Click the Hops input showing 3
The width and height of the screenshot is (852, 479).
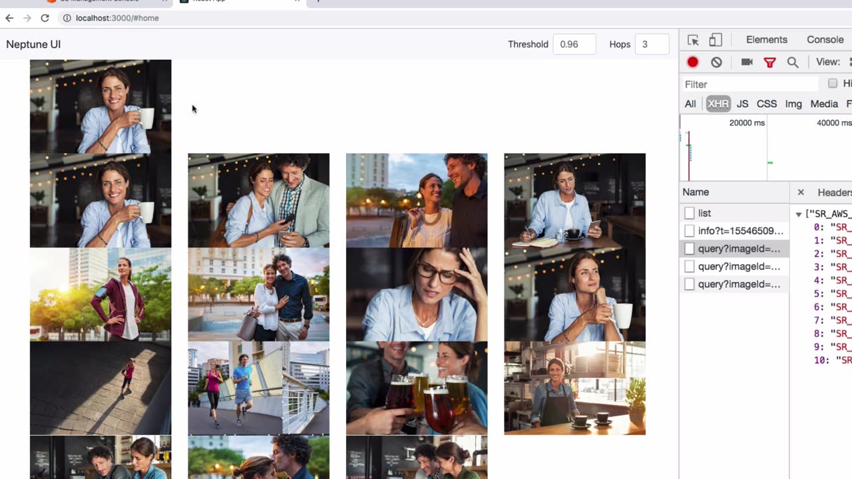coord(652,45)
